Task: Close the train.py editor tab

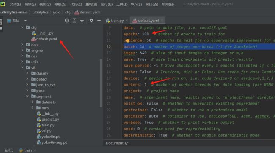Action: click(127, 21)
